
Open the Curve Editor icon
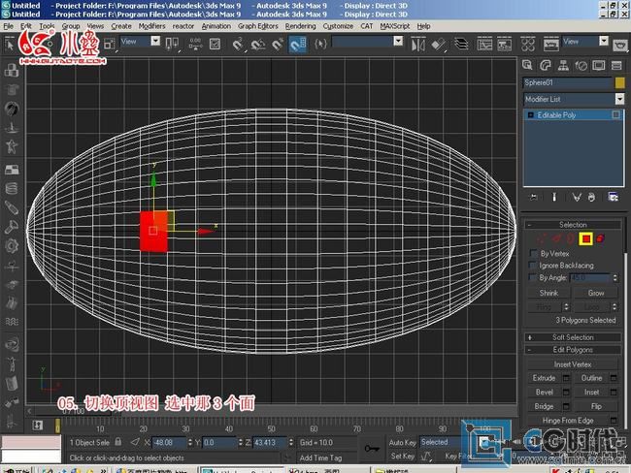(x=484, y=44)
